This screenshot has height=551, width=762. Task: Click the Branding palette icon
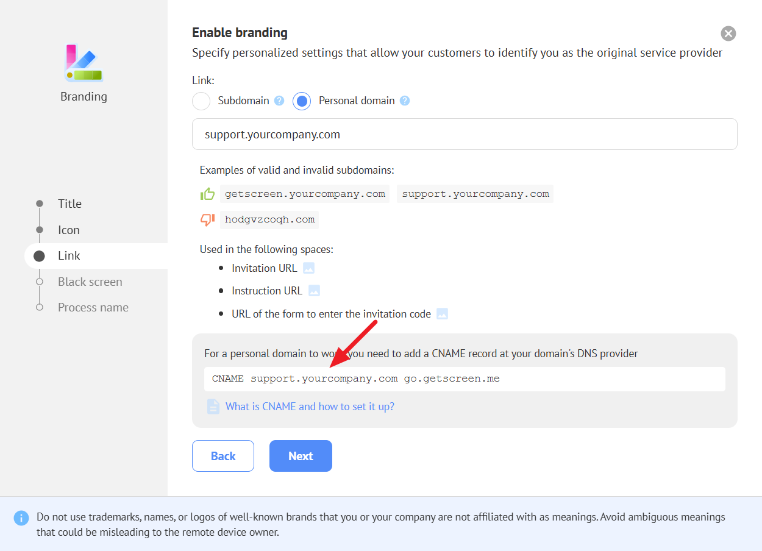tap(84, 63)
